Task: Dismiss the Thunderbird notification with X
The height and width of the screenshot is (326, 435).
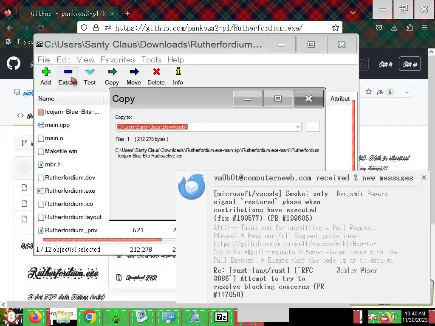Action: [x=424, y=177]
